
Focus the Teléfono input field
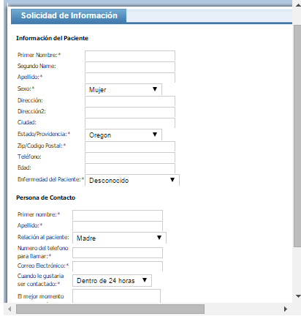point(130,157)
